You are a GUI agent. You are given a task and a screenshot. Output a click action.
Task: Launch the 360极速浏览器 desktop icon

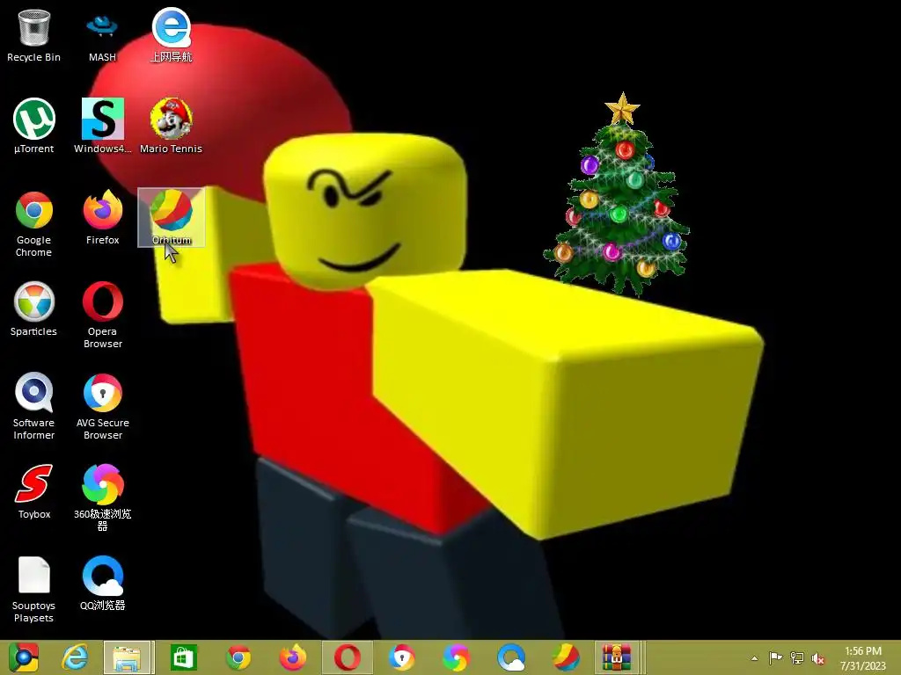point(103,498)
